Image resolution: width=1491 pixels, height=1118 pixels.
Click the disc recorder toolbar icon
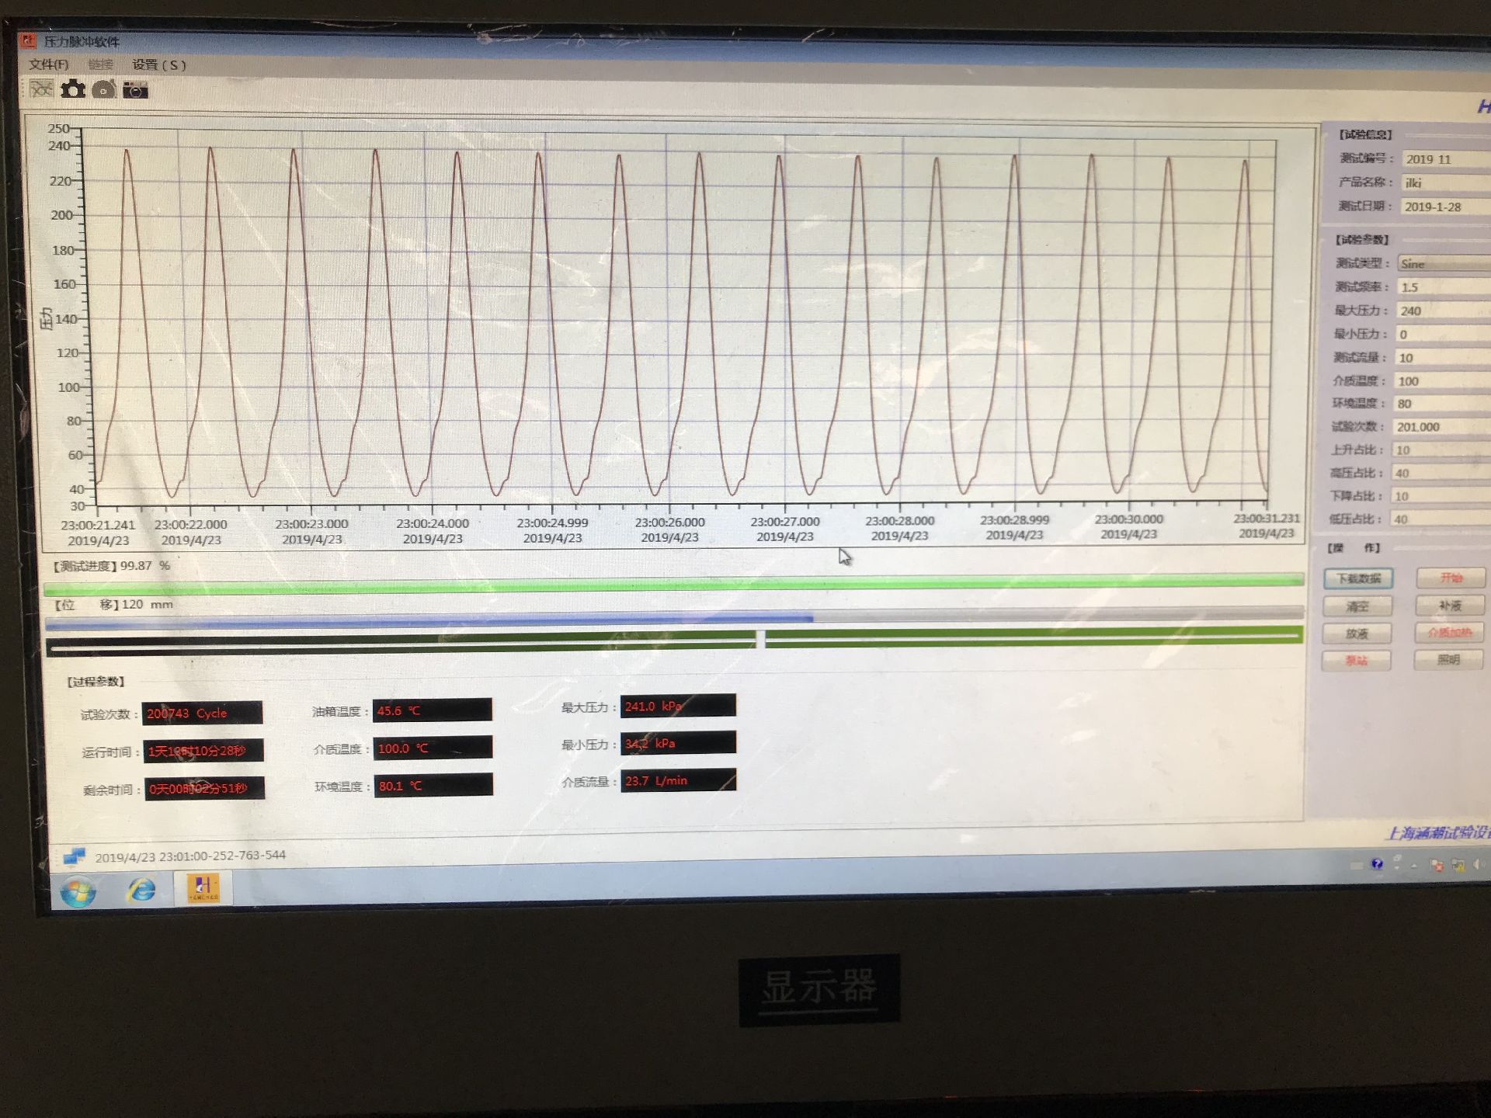point(104,89)
